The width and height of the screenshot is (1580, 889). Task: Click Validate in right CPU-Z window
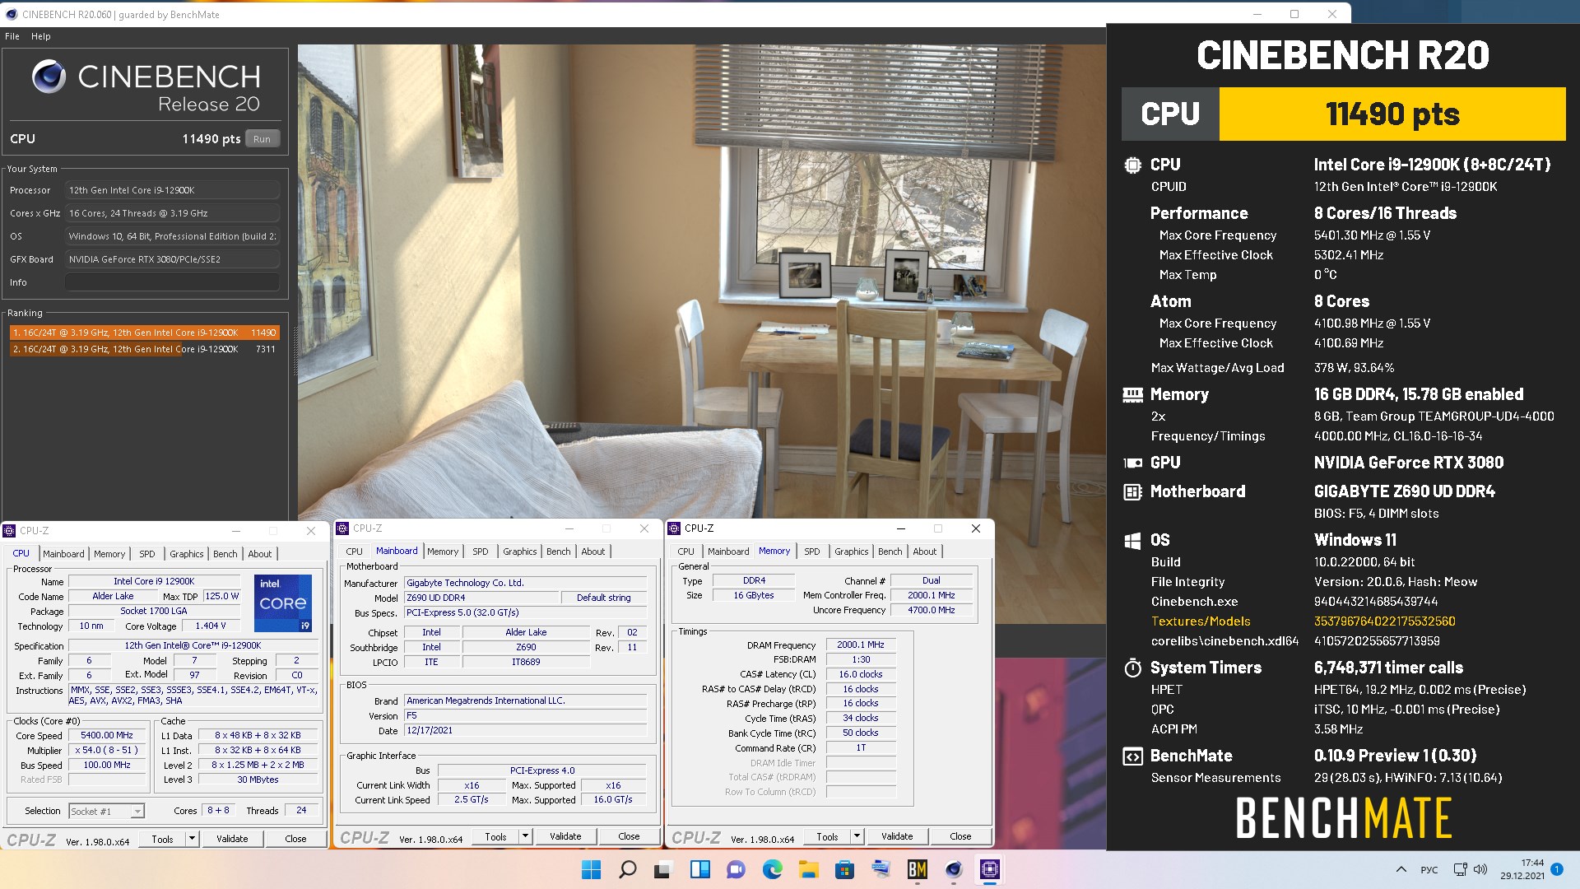[x=897, y=836]
